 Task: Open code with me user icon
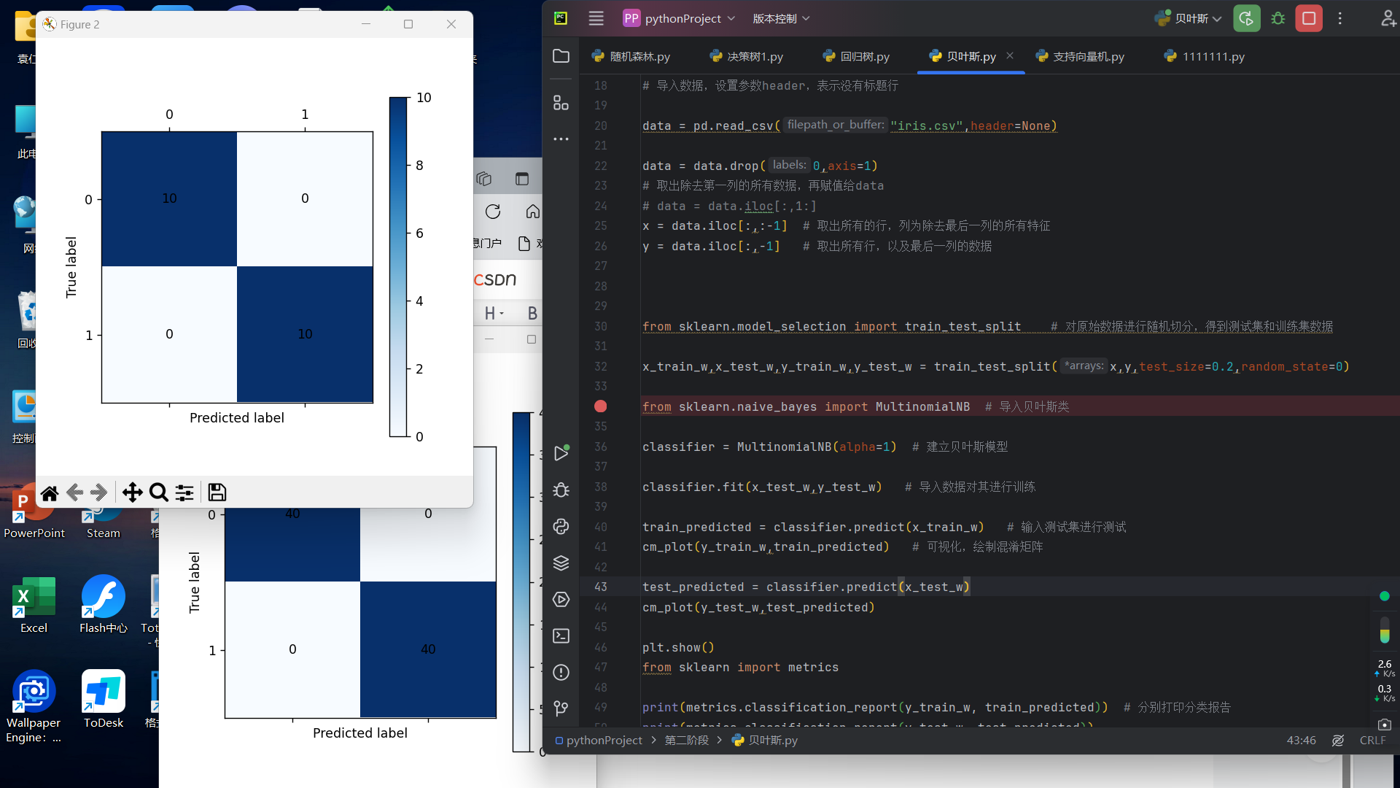click(x=1388, y=19)
